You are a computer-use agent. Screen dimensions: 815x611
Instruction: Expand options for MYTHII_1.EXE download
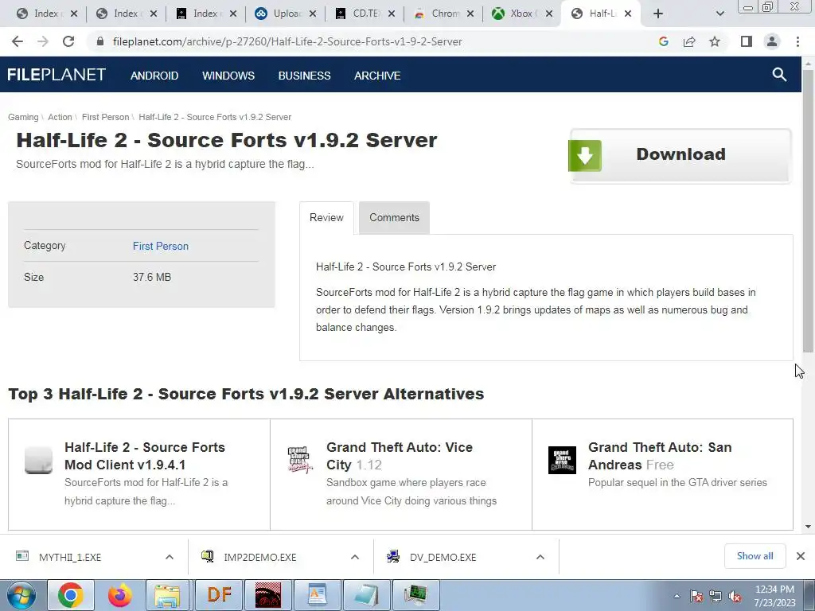pos(170,557)
